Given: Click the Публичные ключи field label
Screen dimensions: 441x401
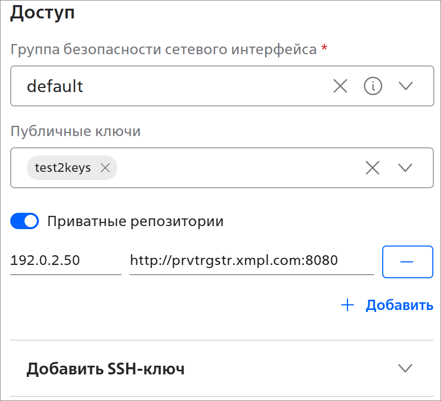Looking at the screenshot, I should [x=76, y=131].
